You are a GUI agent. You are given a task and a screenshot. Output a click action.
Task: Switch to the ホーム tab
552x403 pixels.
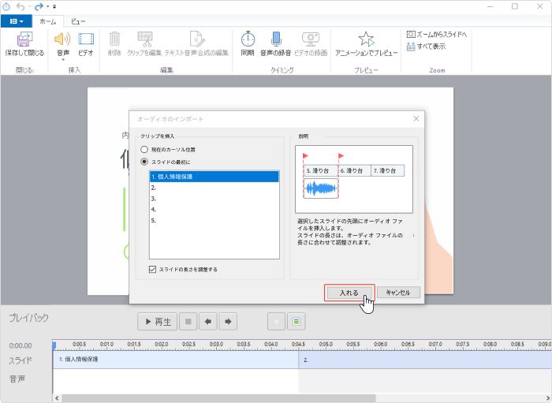pos(48,21)
